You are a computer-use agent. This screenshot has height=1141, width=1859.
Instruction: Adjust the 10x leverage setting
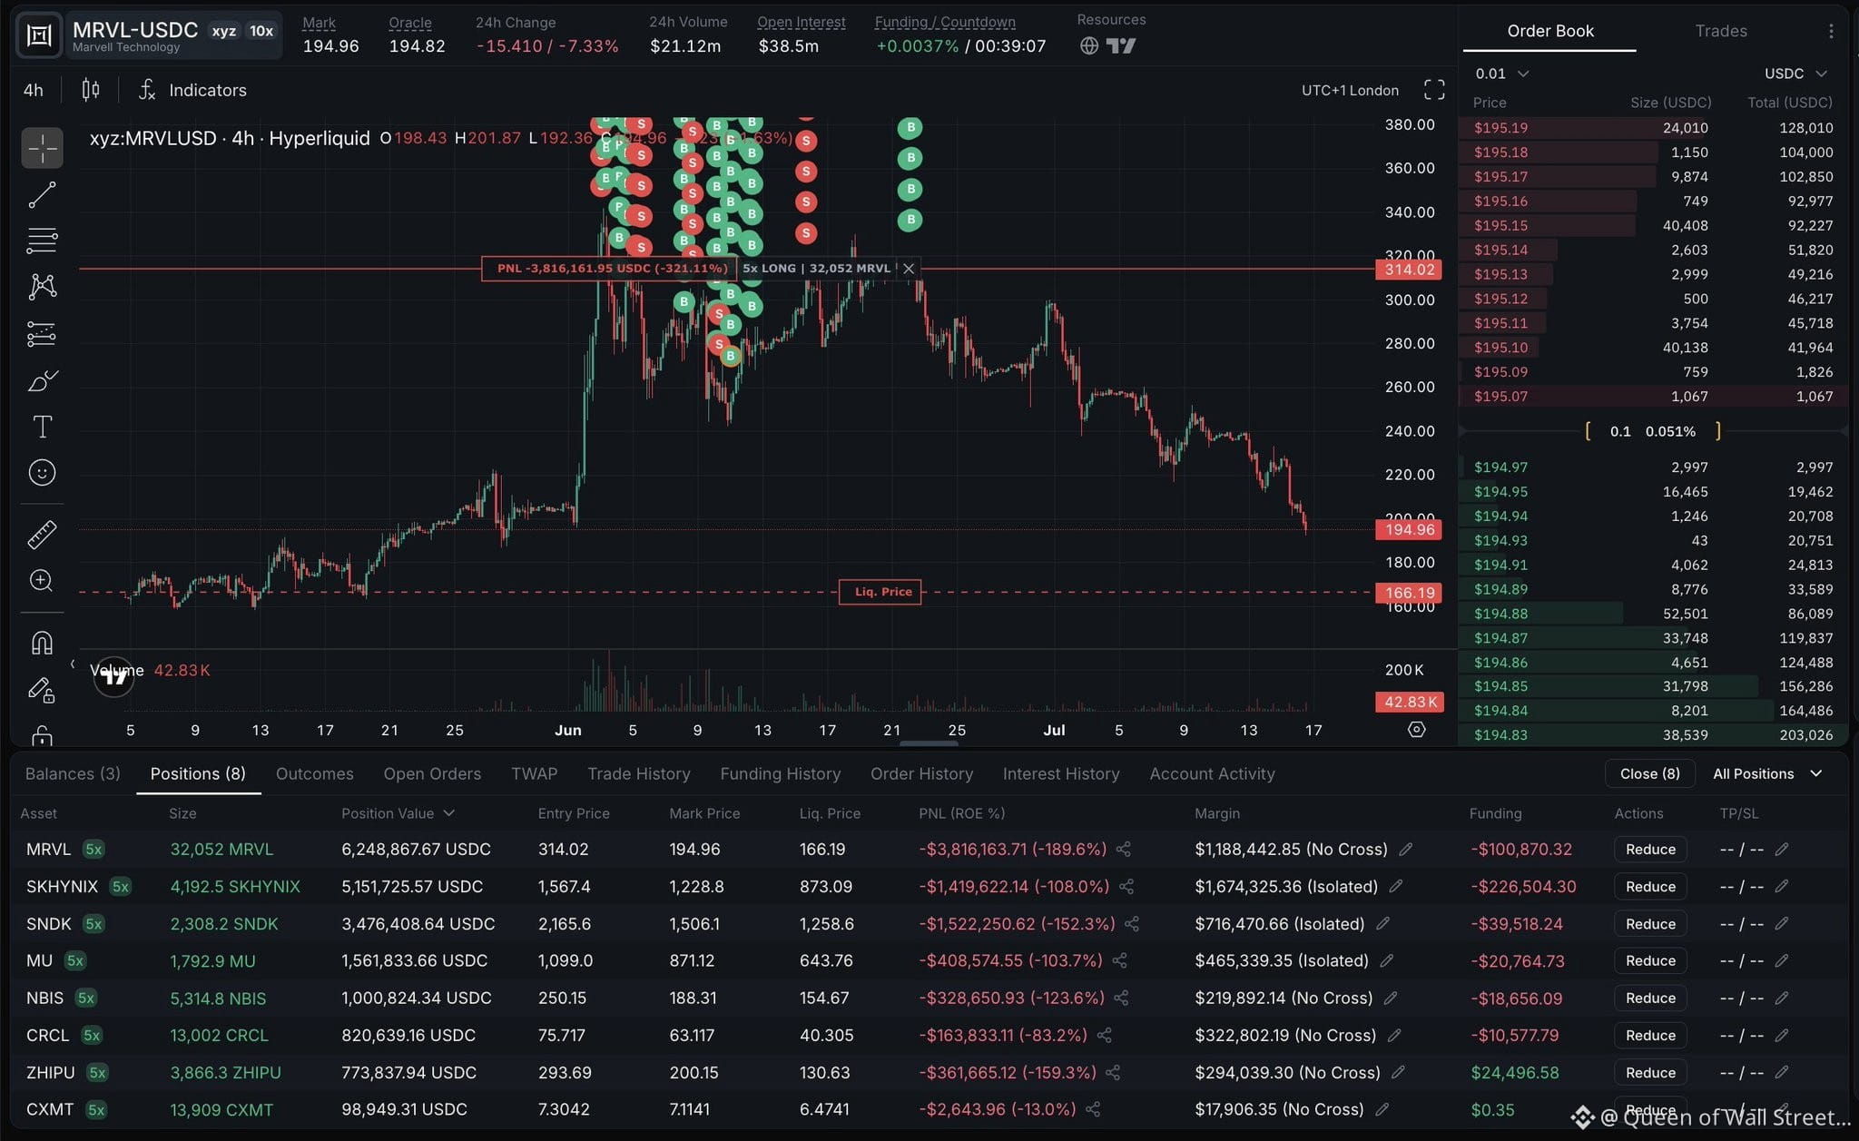coord(261,31)
